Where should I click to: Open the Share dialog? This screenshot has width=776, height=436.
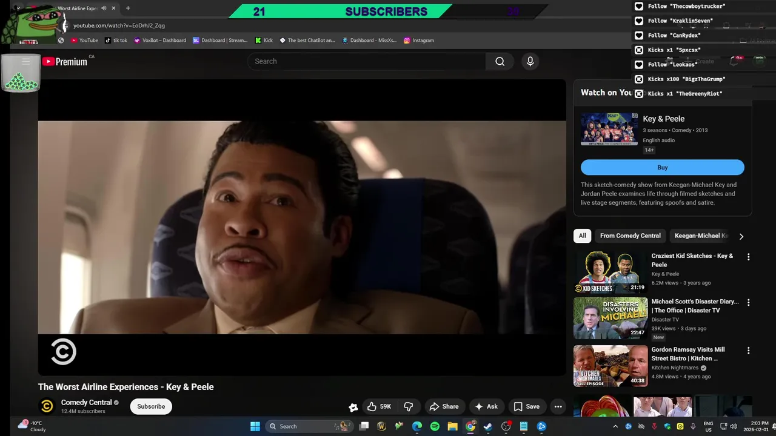pos(444,406)
